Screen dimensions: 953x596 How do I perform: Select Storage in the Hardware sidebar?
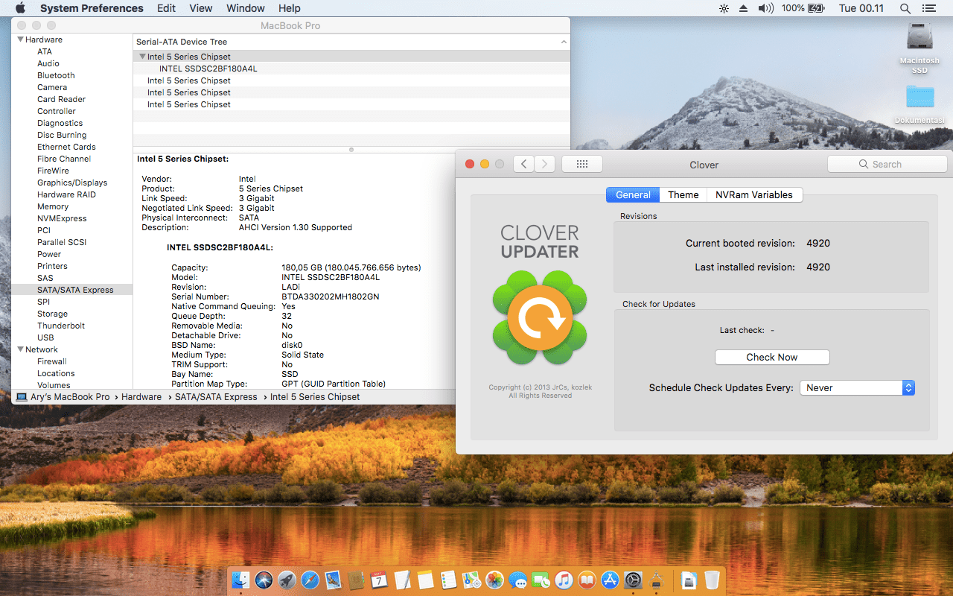(52, 314)
